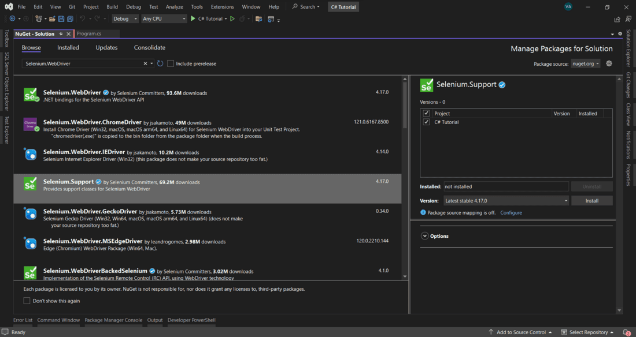
Task: Open the Program.cs tab
Action: point(89,34)
